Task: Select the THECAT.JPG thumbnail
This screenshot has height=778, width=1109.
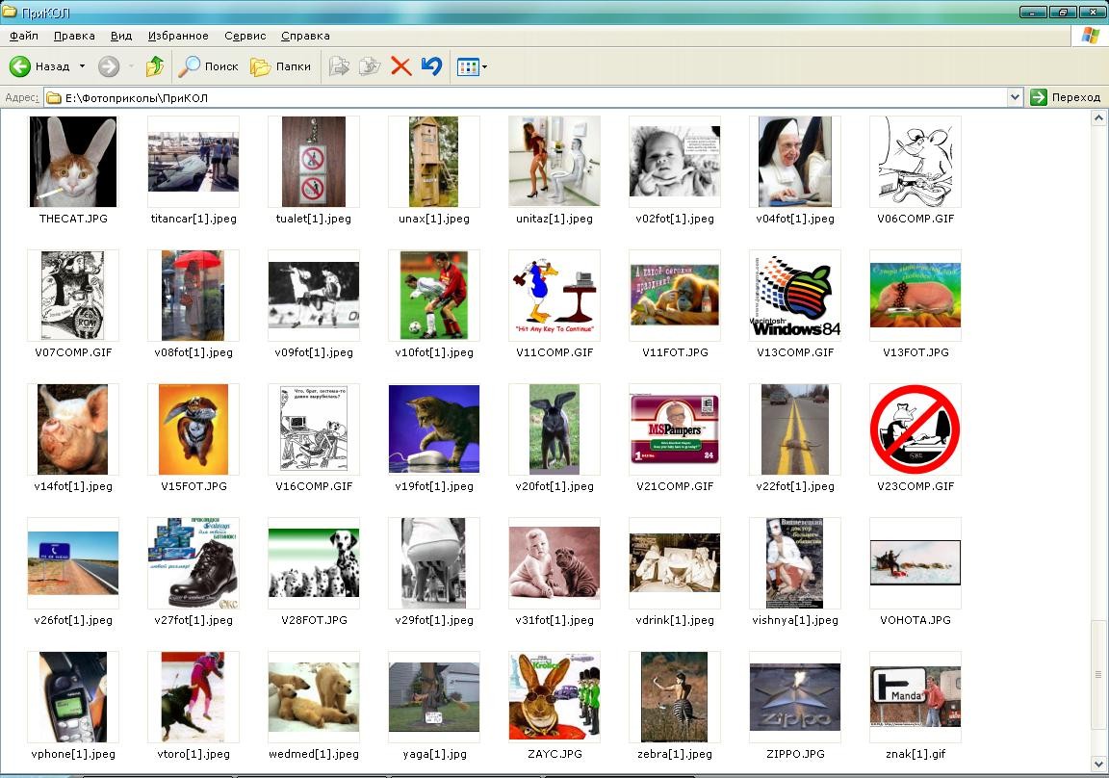Action: (73, 162)
